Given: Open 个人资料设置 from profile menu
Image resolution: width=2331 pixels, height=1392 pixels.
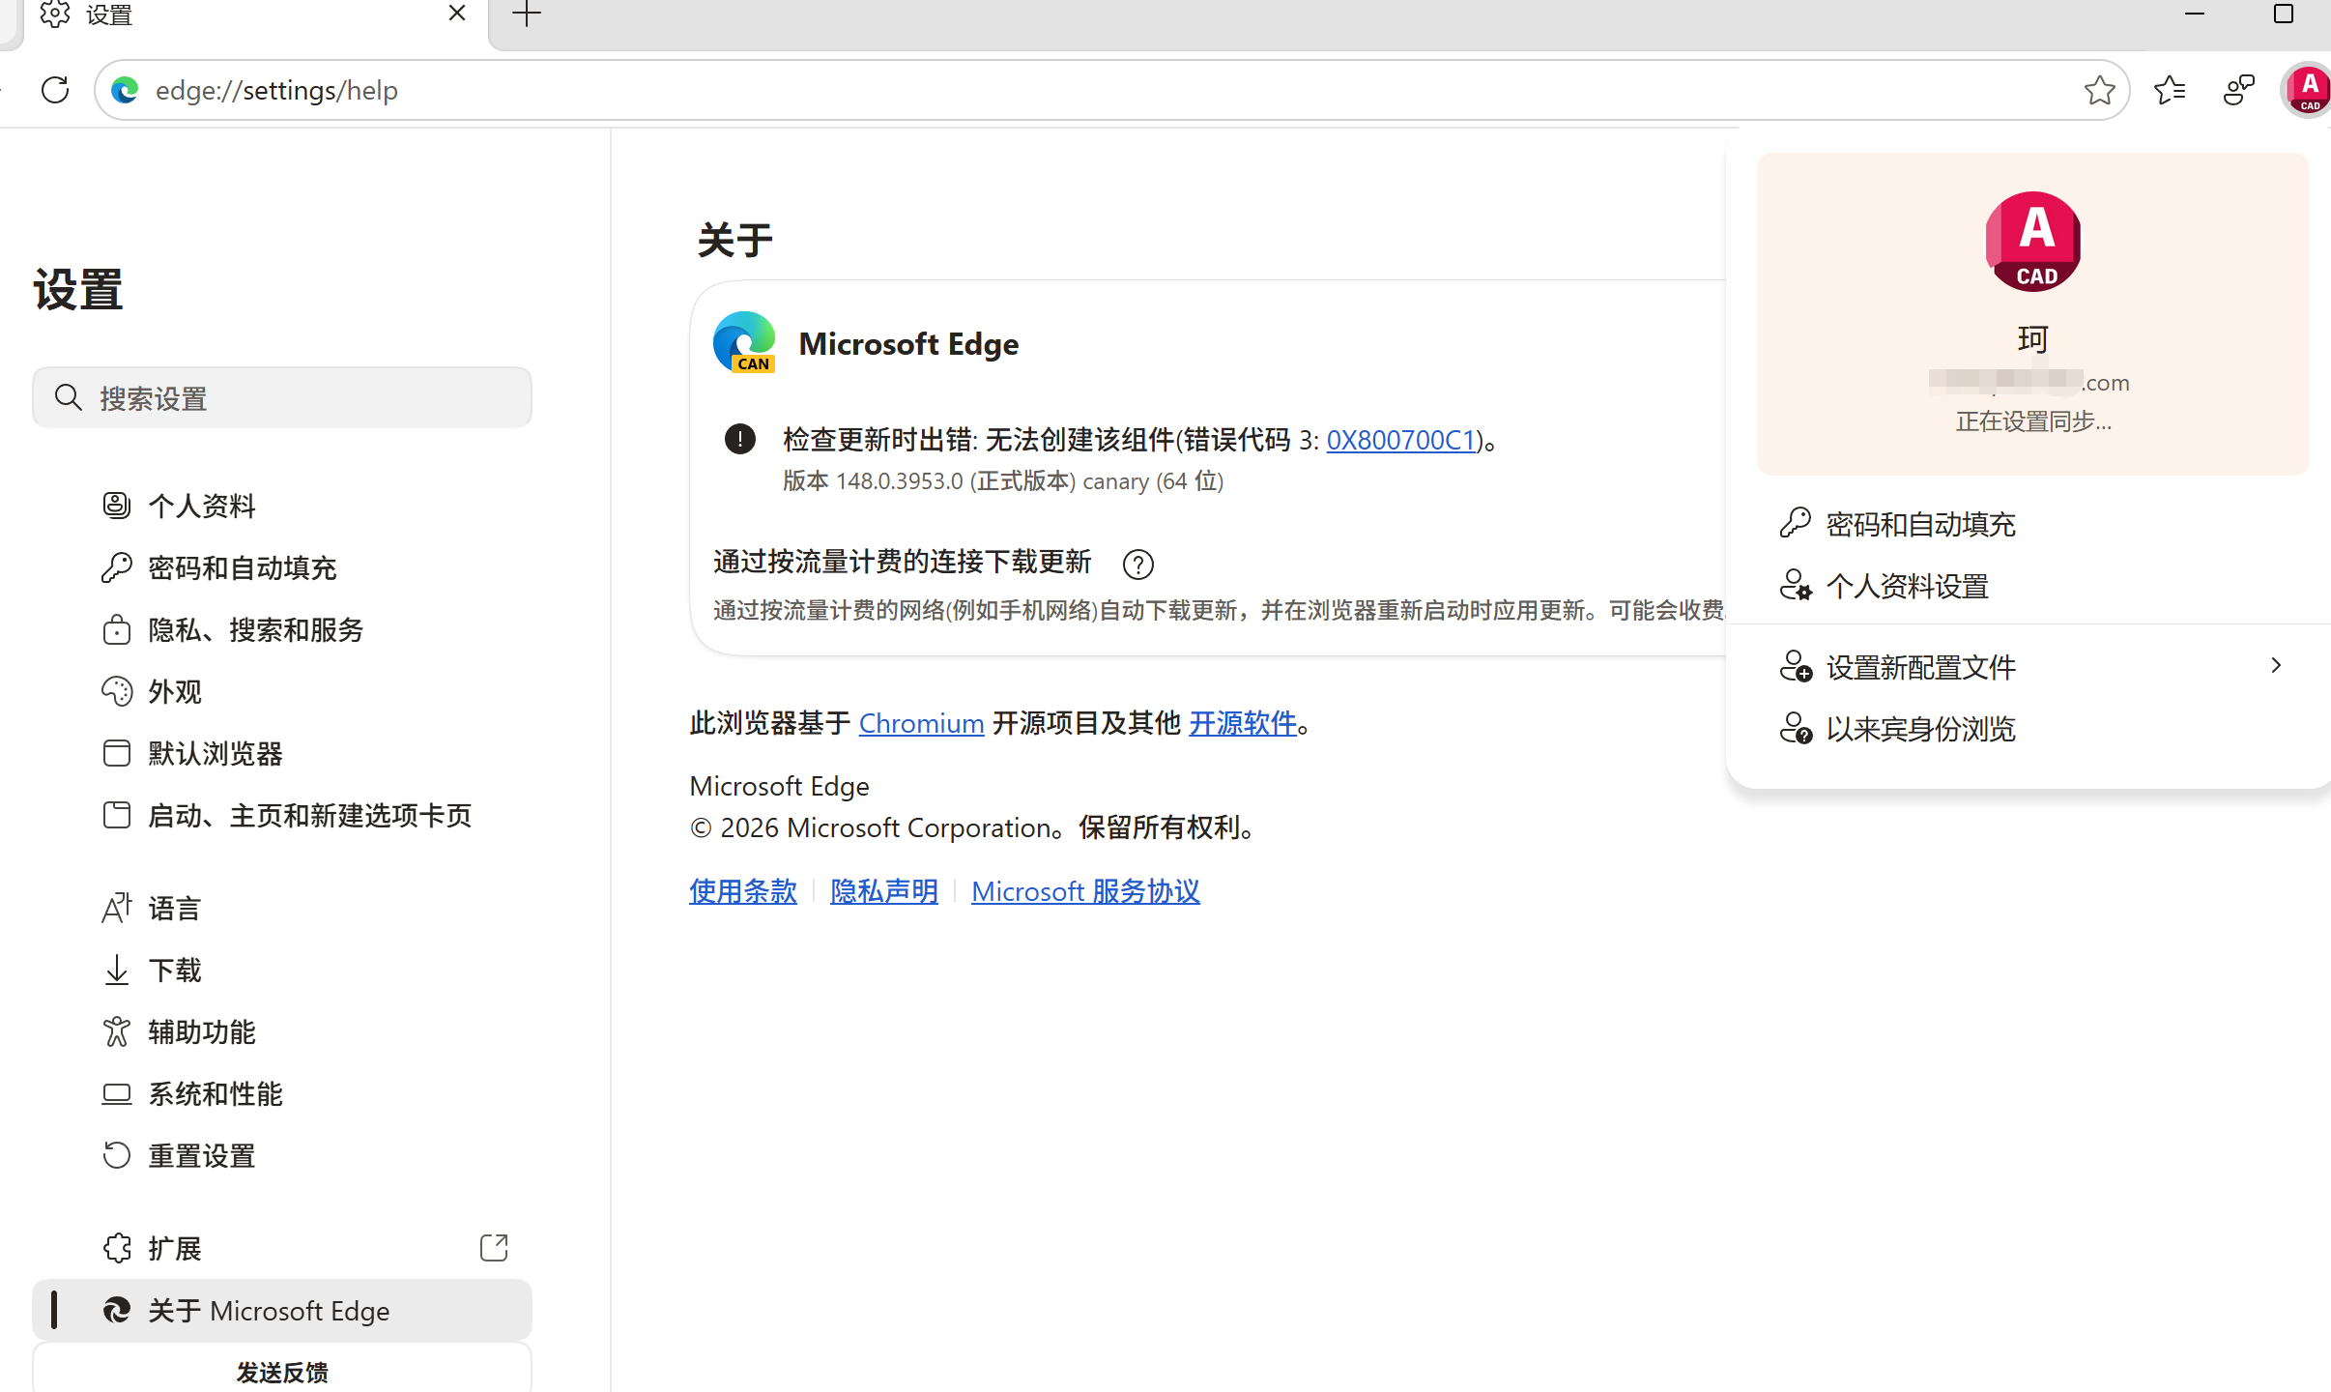Looking at the screenshot, I should pyautogui.click(x=1906, y=586).
